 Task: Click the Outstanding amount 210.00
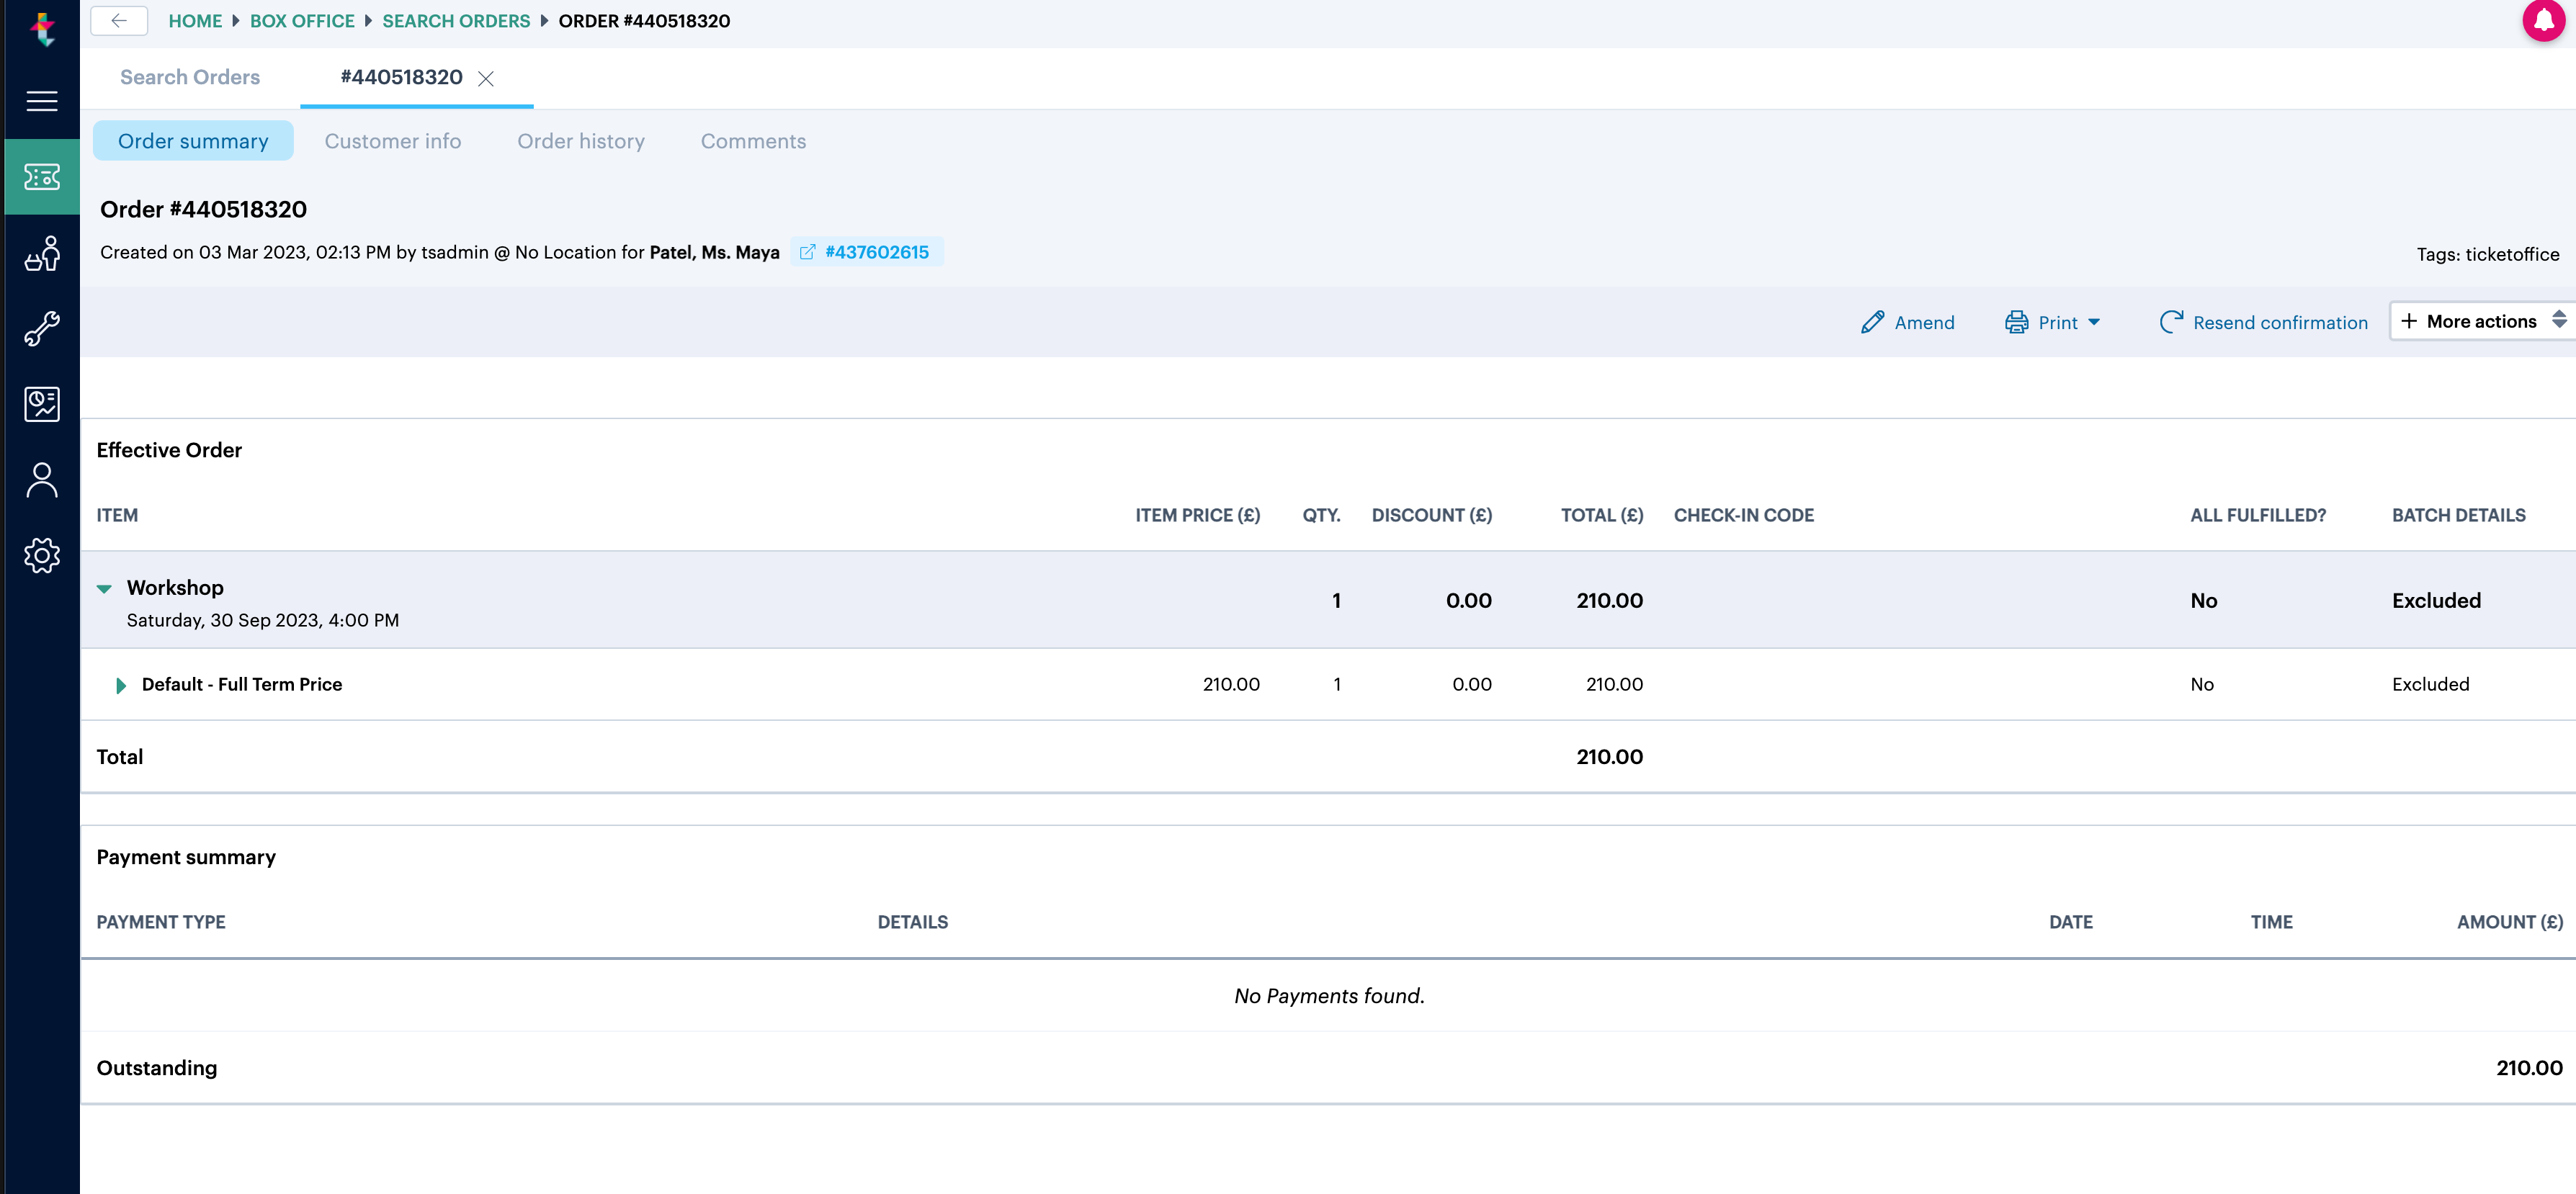[2529, 1068]
